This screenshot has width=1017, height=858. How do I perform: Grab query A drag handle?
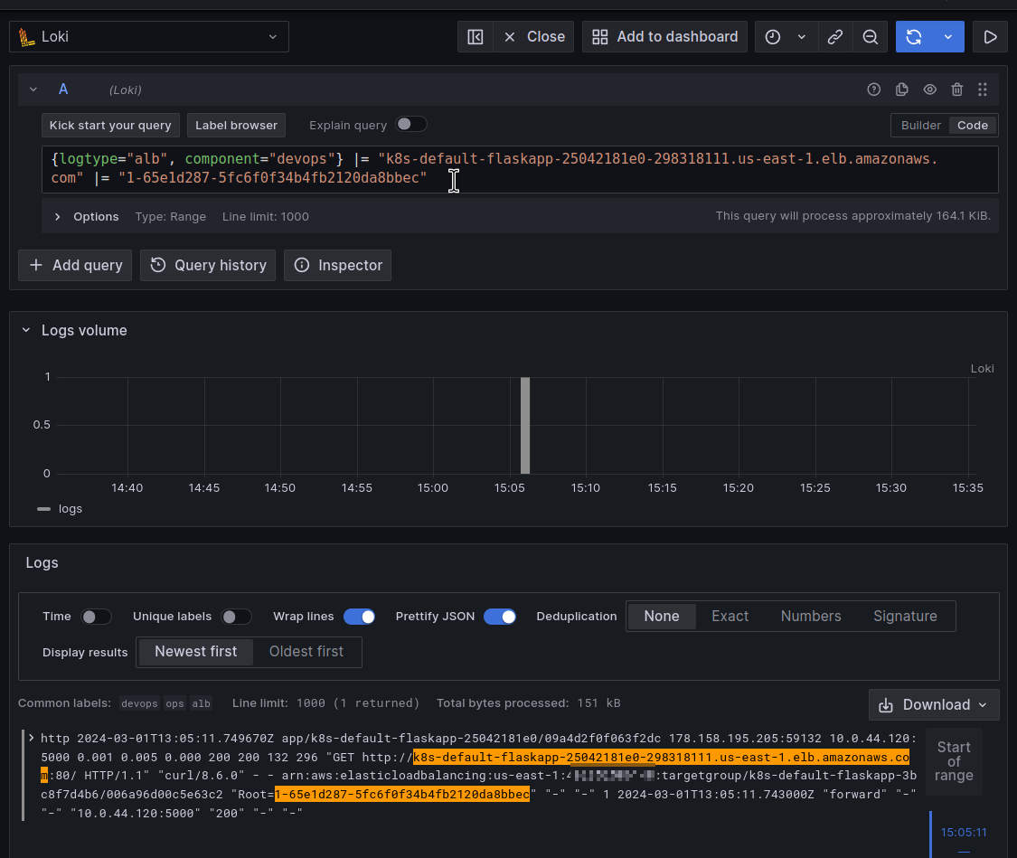coord(983,90)
